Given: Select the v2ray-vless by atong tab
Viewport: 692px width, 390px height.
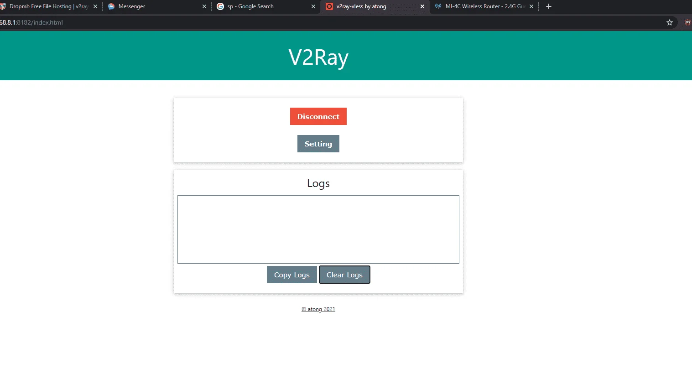Looking at the screenshot, I should click(375, 6).
